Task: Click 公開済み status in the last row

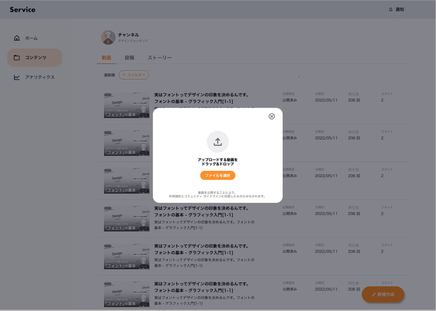Action: pos(290,289)
